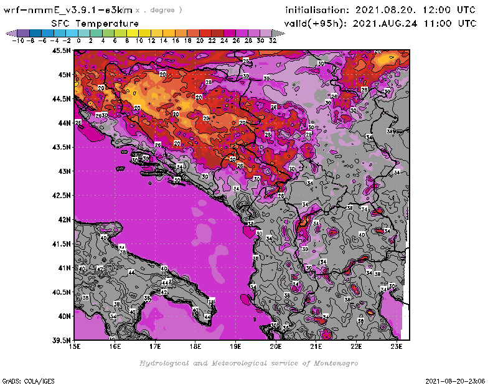This screenshot has height=385, width=498.
Task: Click the 22E longitude label
Action: tap(356, 346)
